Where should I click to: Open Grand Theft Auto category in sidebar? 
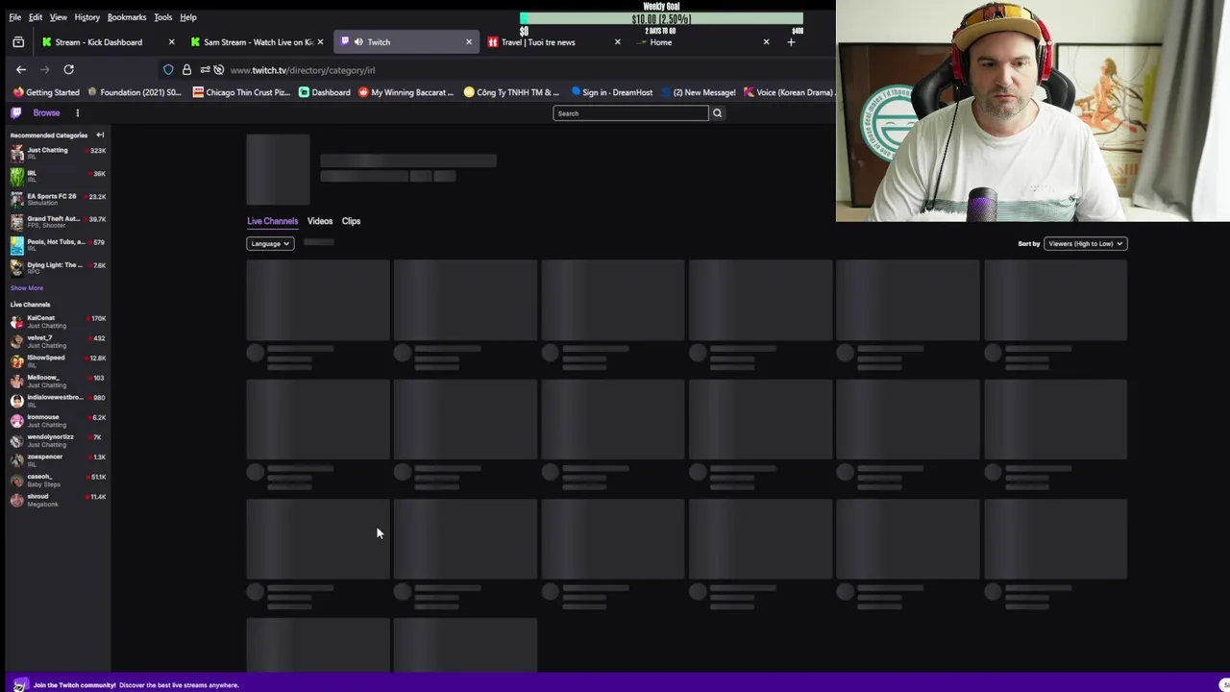click(x=58, y=221)
